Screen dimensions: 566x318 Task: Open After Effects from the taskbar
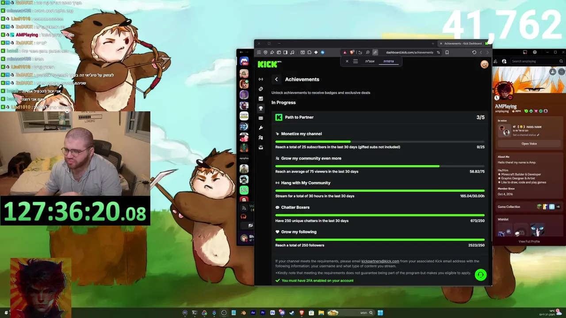(253, 313)
